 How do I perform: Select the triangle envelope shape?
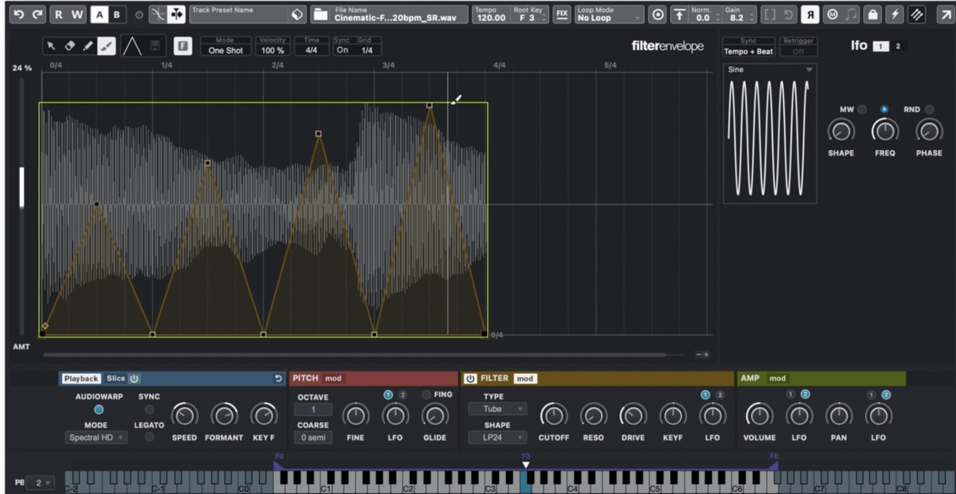(x=132, y=46)
